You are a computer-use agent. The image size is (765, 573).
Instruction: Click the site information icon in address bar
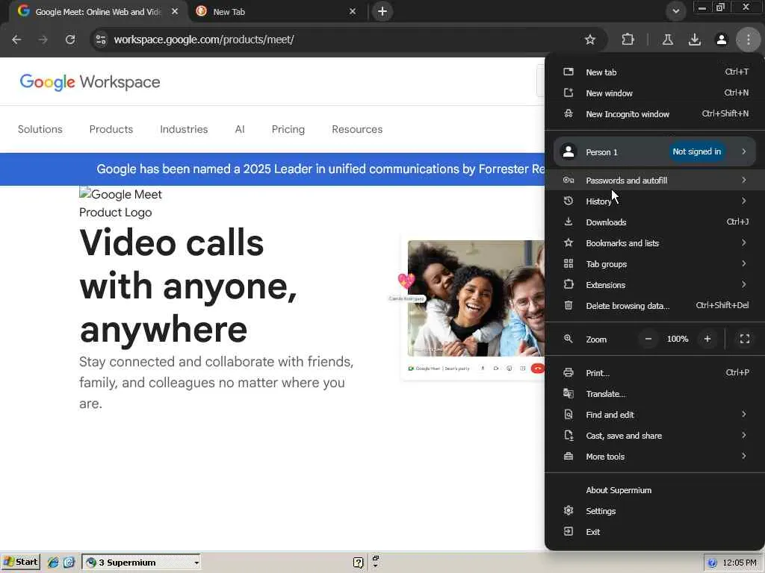pos(101,40)
